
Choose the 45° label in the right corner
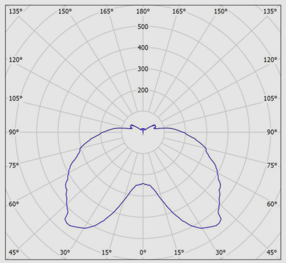pos(272,252)
